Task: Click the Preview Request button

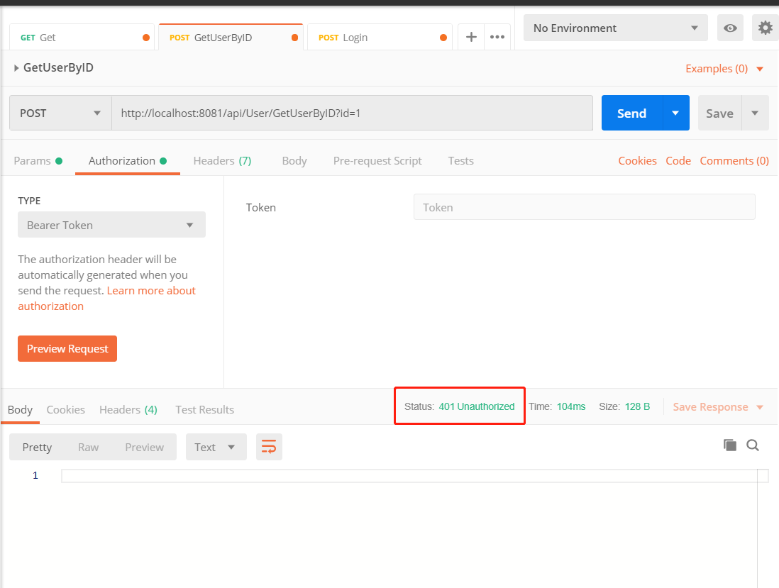Action: point(67,349)
